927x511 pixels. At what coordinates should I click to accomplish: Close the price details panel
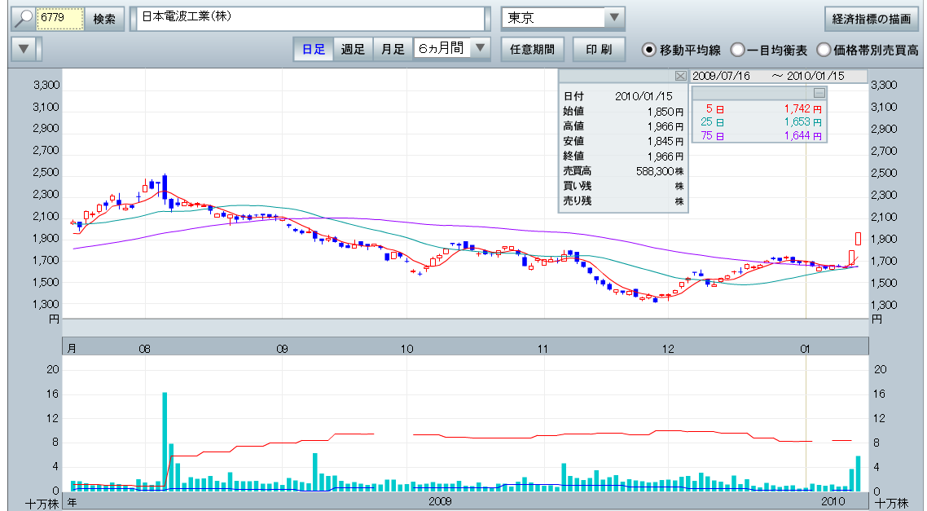tap(681, 76)
